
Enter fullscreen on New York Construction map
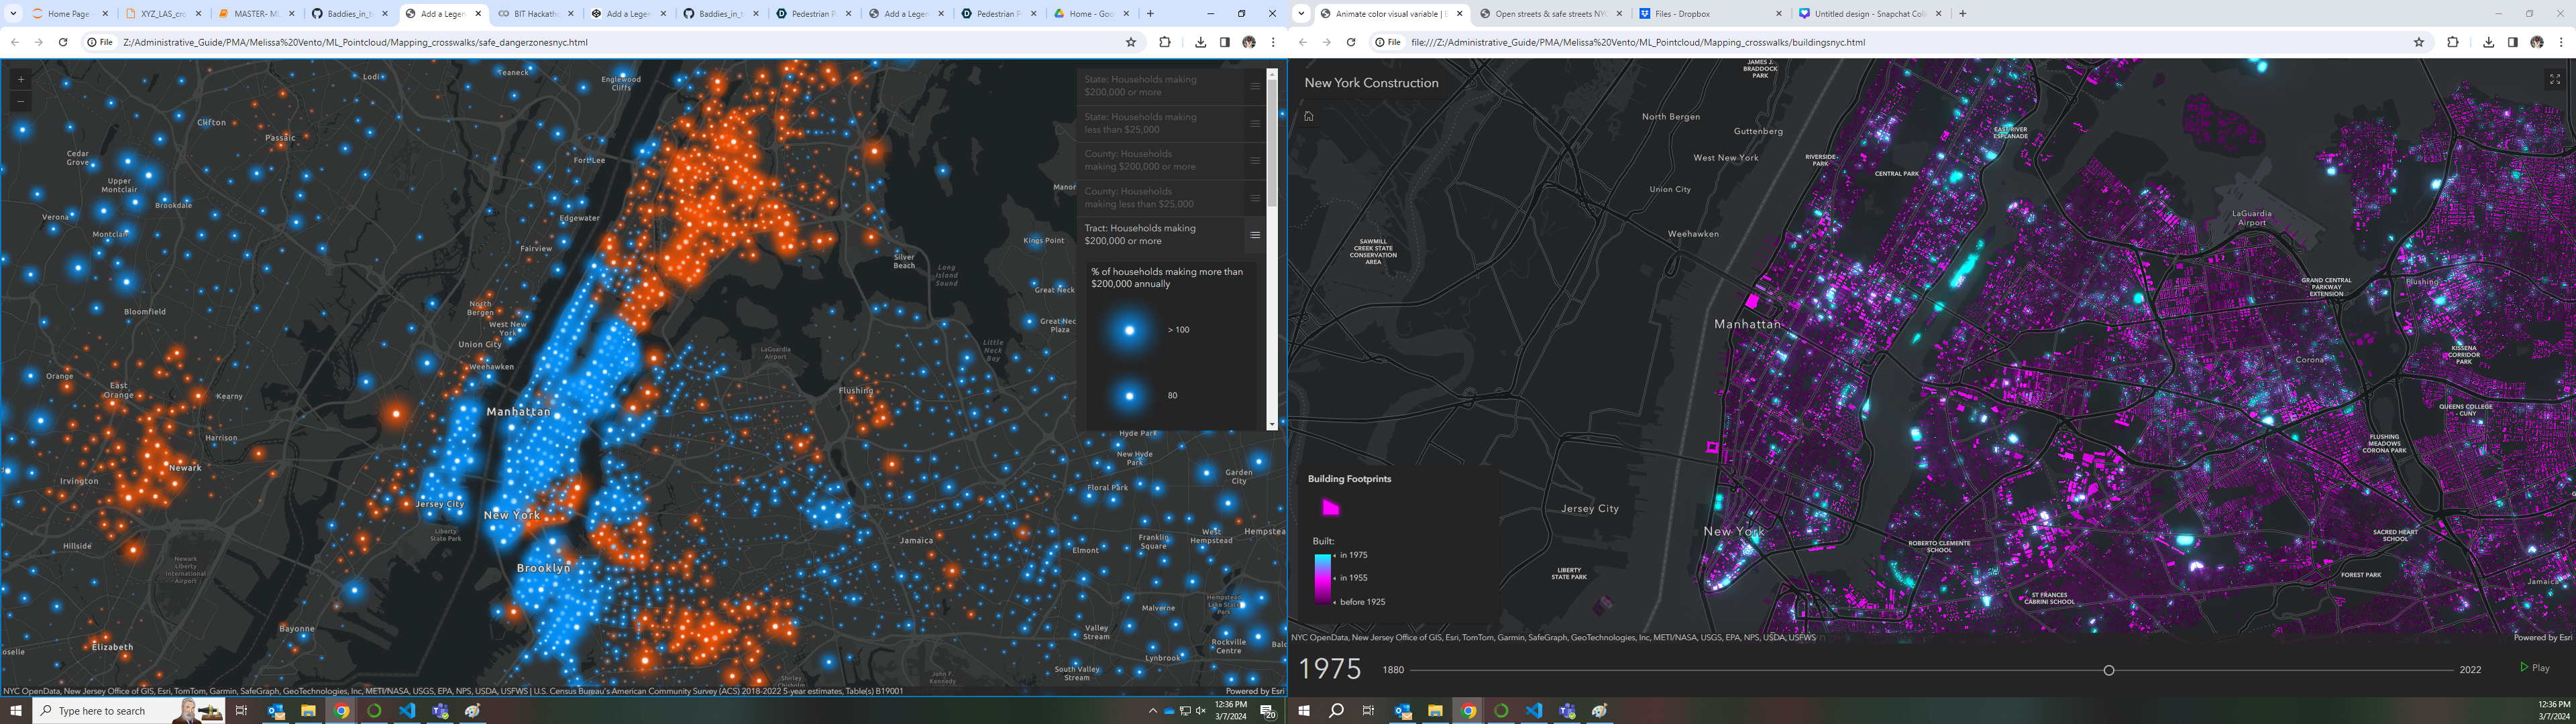click(x=2554, y=79)
